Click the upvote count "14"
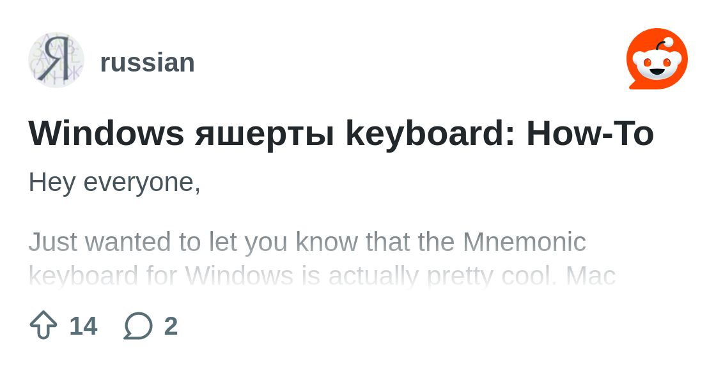This screenshot has height=373, width=716. (83, 326)
